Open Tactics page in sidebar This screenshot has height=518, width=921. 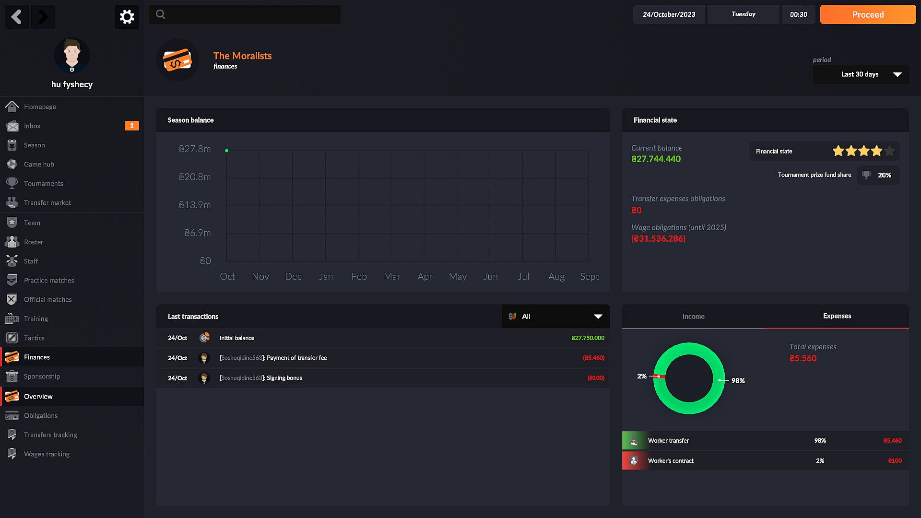(34, 338)
